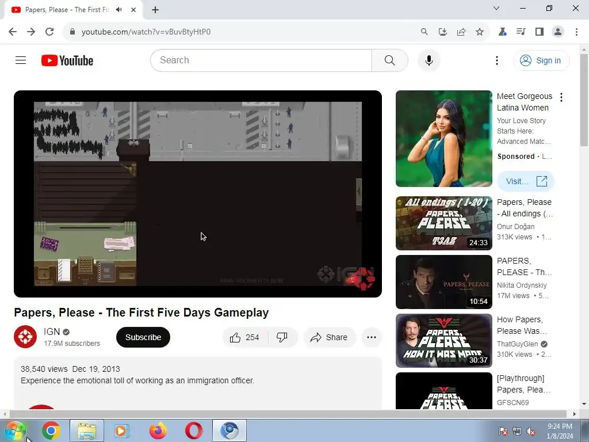This screenshot has width=589, height=442.
Task: Install app icon in address bar
Action: pos(442,32)
